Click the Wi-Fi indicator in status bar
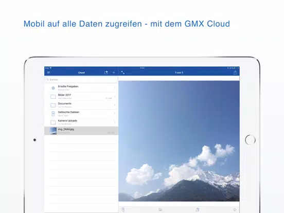The width and height of the screenshot is (284, 213). (50, 68)
